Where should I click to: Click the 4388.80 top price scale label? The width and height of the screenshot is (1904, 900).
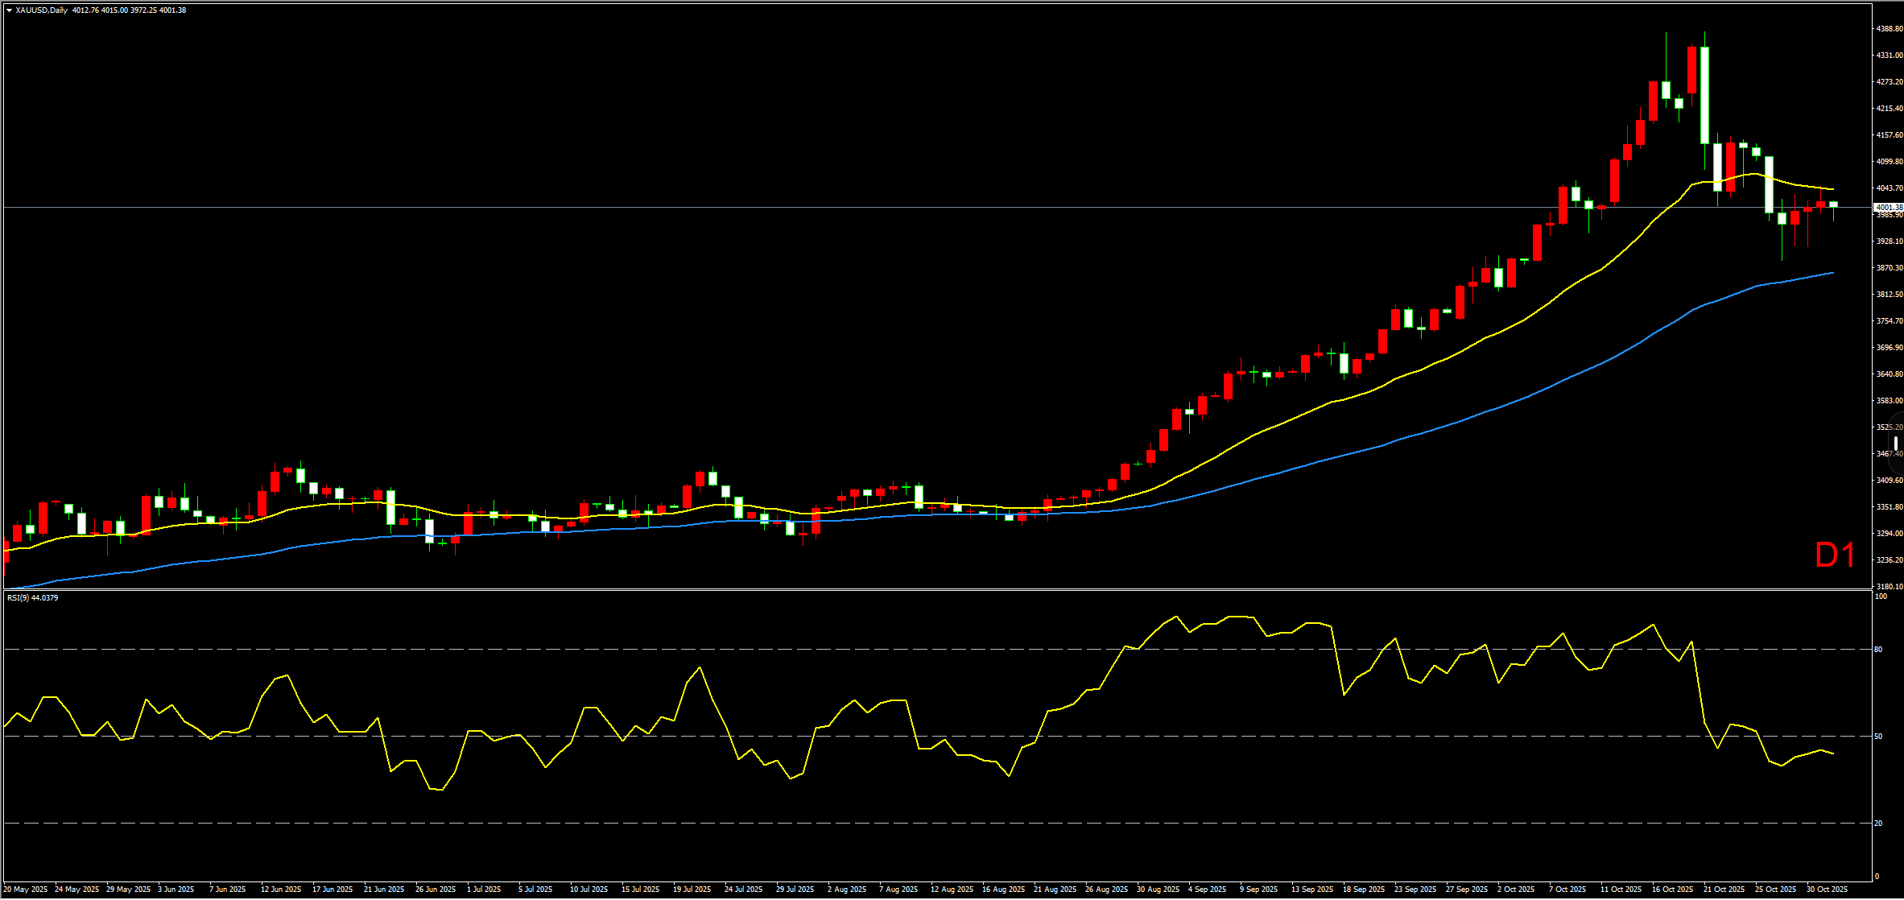click(x=1889, y=29)
